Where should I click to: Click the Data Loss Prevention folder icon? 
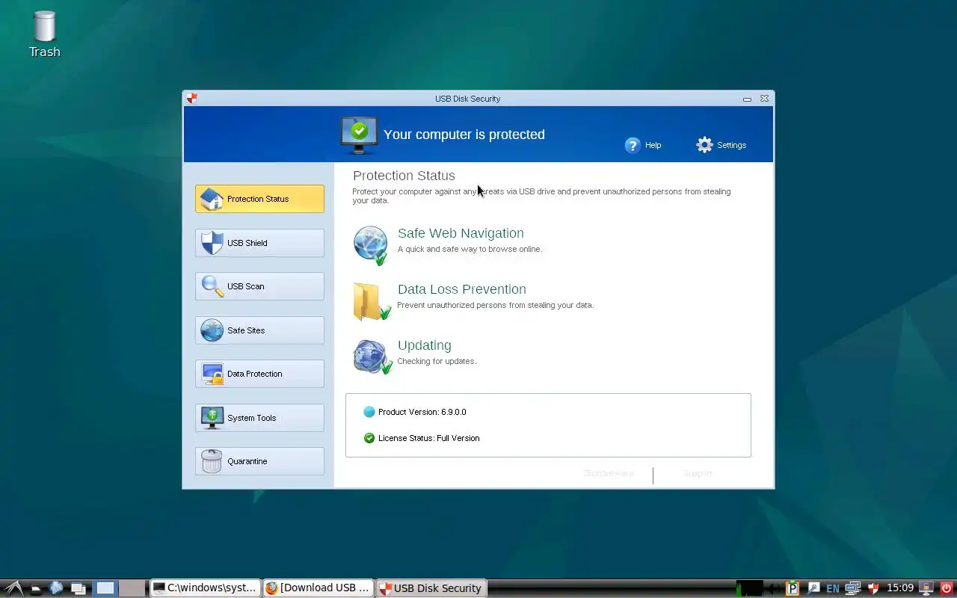tap(372, 301)
